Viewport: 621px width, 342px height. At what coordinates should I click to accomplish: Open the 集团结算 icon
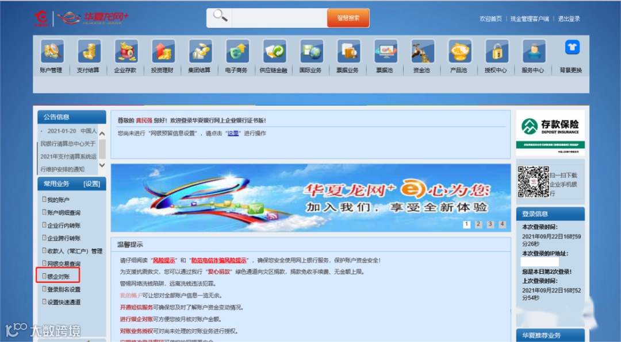pos(200,52)
